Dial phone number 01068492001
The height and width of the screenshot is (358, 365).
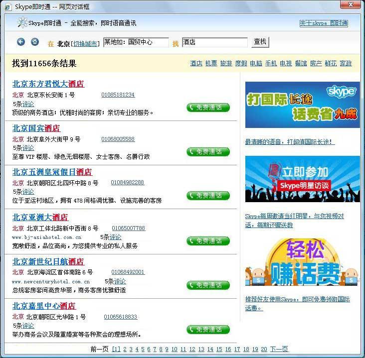point(128,272)
